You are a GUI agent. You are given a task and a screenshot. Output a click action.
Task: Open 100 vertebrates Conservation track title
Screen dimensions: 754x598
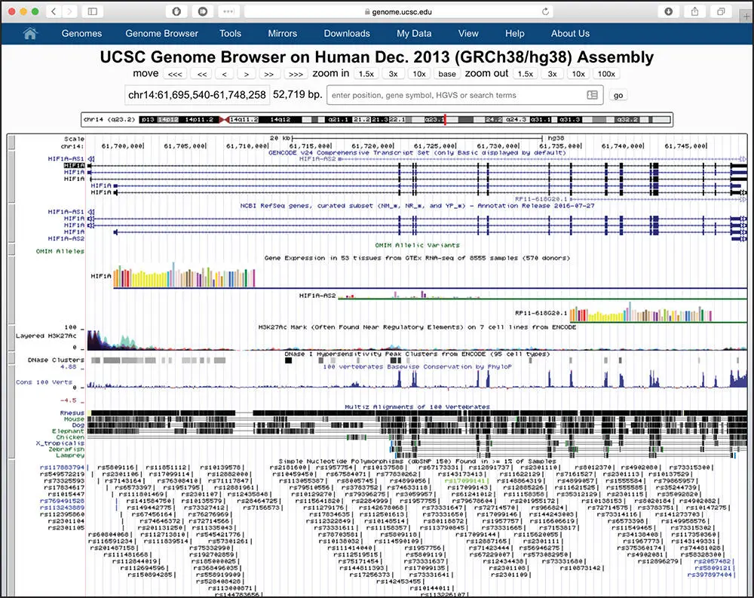418,366
